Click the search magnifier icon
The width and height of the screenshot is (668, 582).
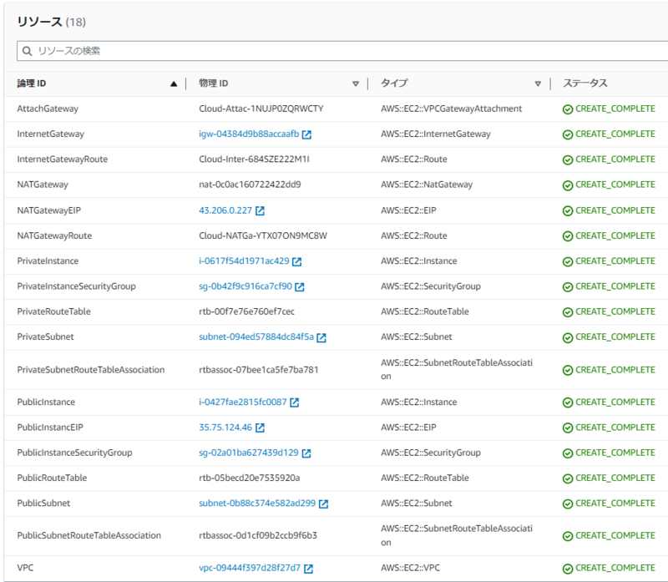(x=27, y=51)
